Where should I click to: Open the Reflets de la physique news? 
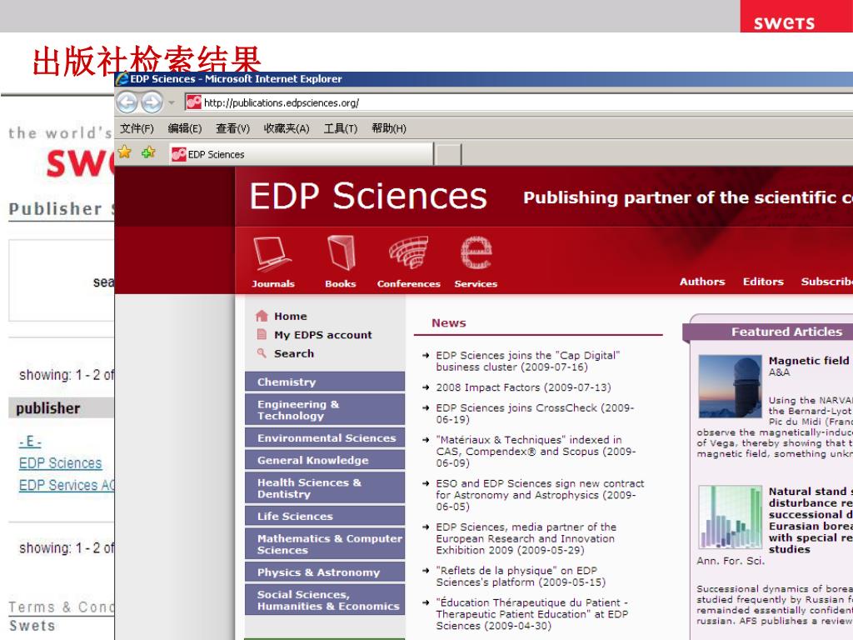(x=521, y=577)
